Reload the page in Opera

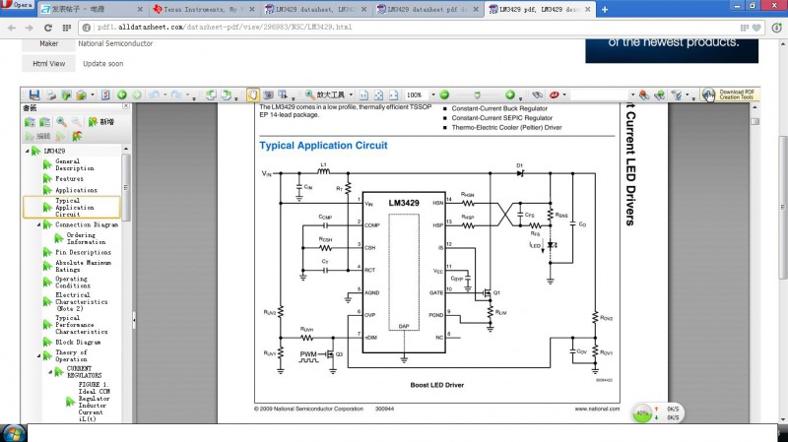coord(47,28)
